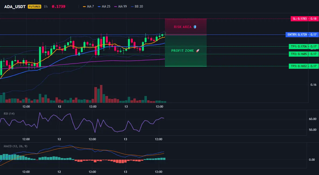
Task: Click the current price 0.1739 in header
Action: (x=58, y=6)
